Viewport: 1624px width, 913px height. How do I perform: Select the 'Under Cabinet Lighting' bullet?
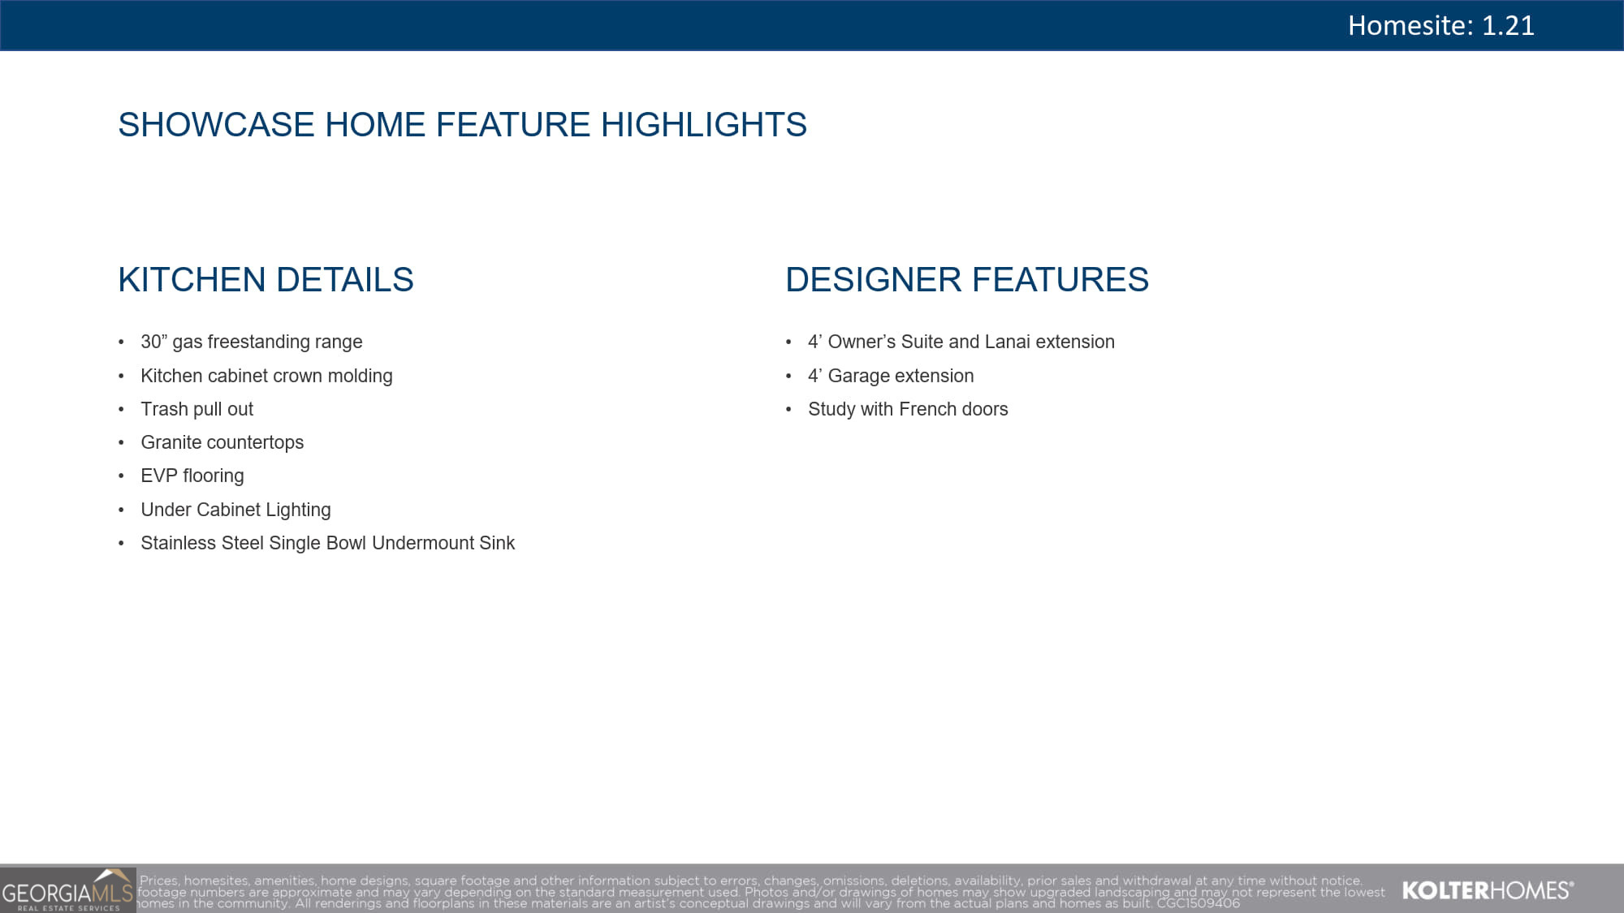point(235,510)
